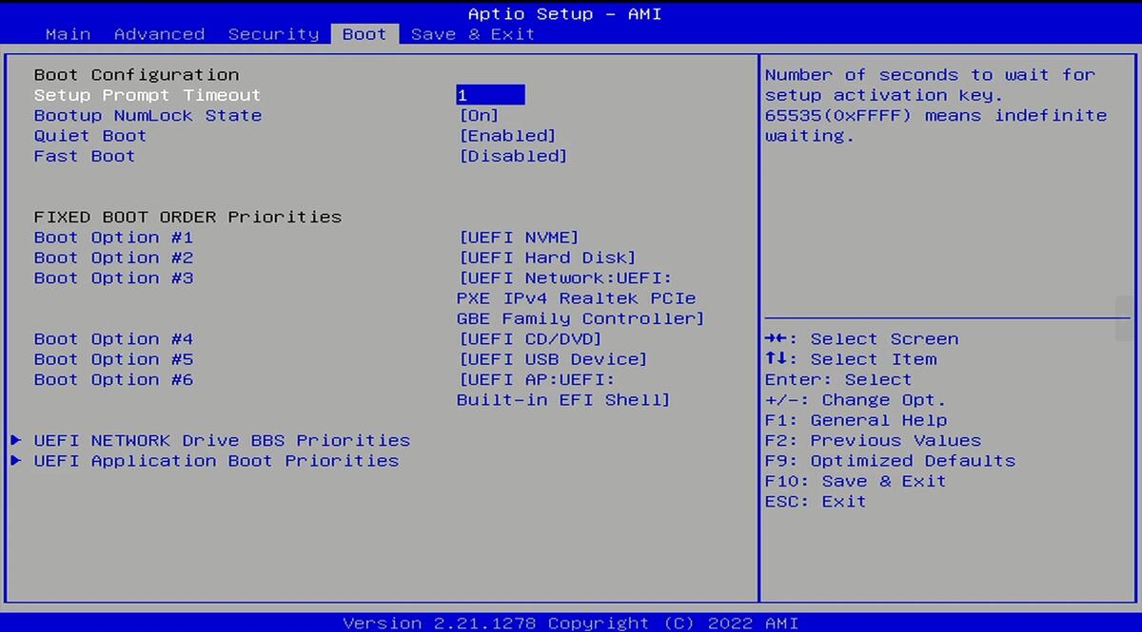This screenshot has width=1142, height=632.
Task: Open Boot Option #3 UEFI Network selection
Action: 580,298
